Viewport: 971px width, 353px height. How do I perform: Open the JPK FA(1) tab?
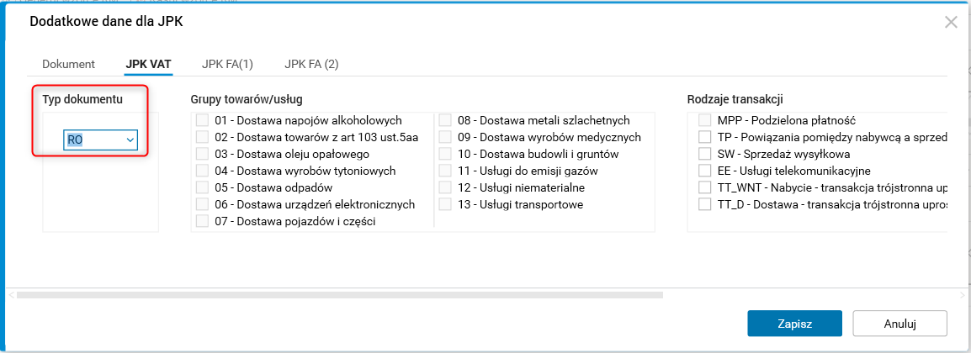tap(227, 64)
